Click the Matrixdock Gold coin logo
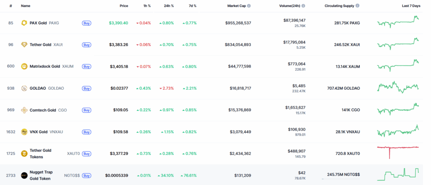 24,66
